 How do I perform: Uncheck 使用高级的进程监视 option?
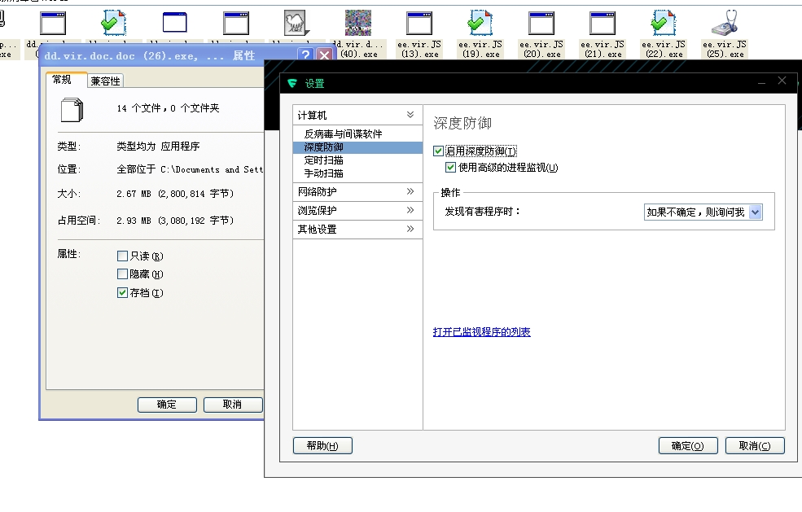[451, 168]
